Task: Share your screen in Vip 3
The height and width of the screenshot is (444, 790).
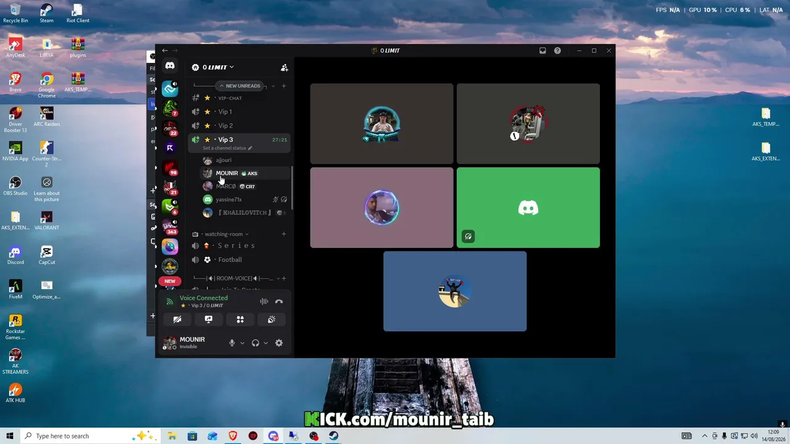Action: [x=209, y=319]
